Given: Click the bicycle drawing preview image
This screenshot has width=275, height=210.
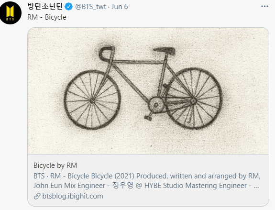Looking at the screenshot, I should 148,91.
